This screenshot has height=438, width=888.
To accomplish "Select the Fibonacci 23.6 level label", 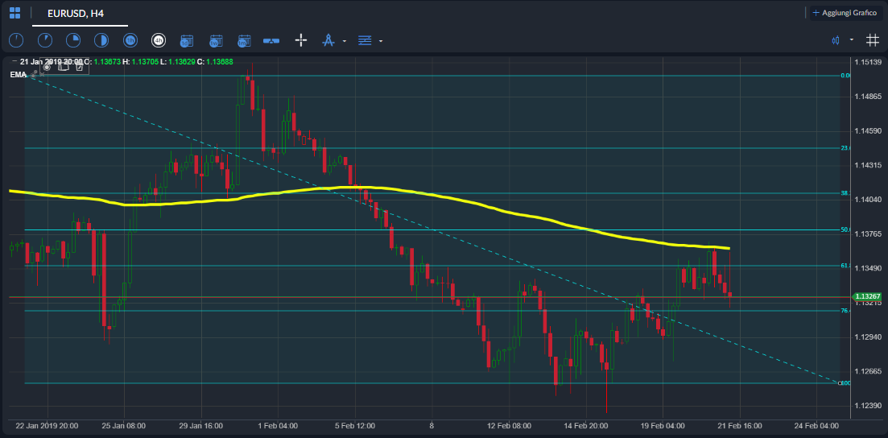I will 845,148.
